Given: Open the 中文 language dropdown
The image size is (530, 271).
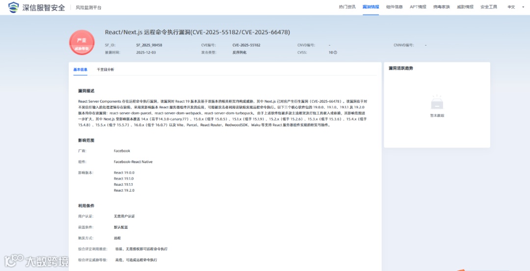Looking at the screenshot, I should coord(515,7).
